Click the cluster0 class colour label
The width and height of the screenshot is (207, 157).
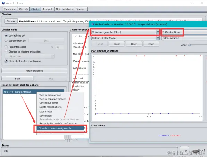pyautogui.click(x=164, y=135)
